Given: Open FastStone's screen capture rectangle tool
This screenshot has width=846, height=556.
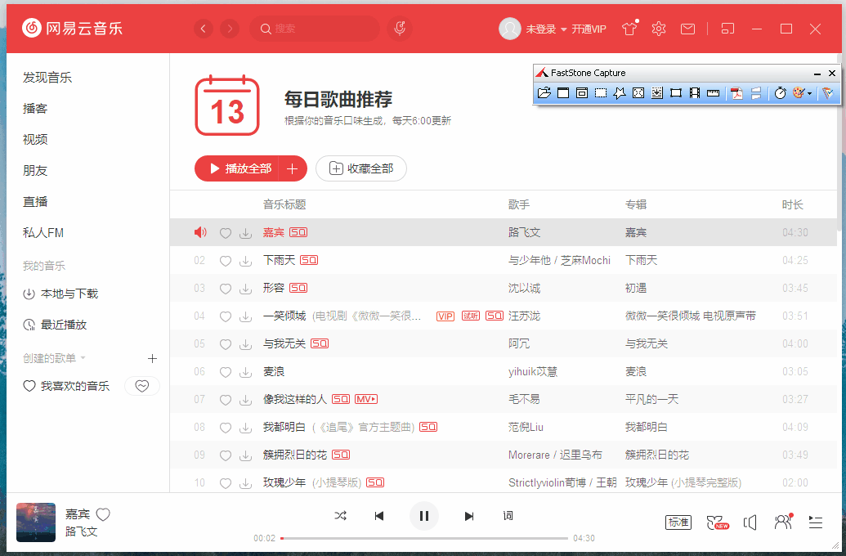Looking at the screenshot, I should (600, 92).
